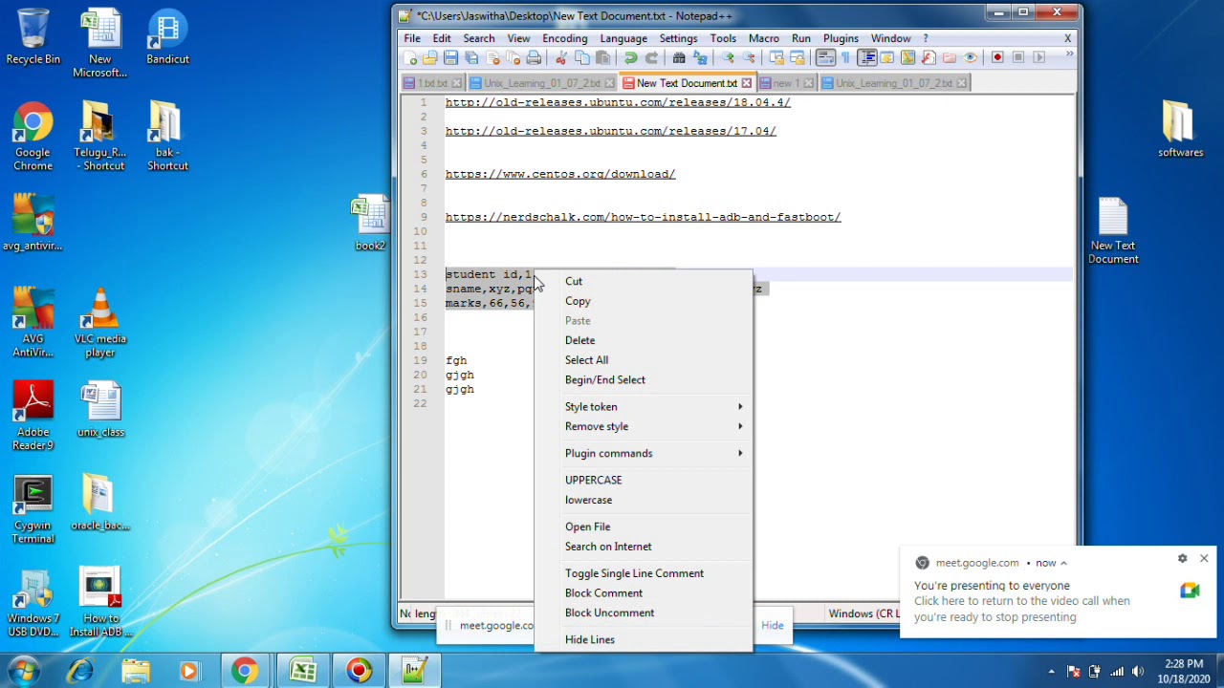Choose Hide Lines in context menu

click(x=590, y=640)
